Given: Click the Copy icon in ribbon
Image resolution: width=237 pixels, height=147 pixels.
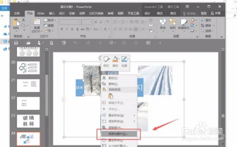Looking at the screenshot, I should pyautogui.click(x=23, y=25).
